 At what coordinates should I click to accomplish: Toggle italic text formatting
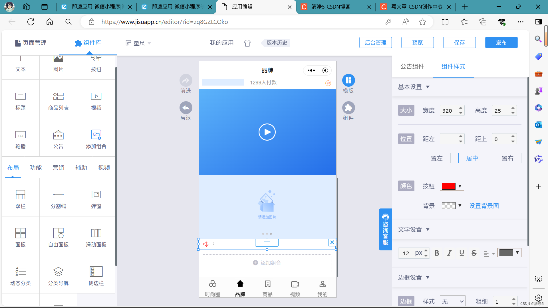coord(449,253)
